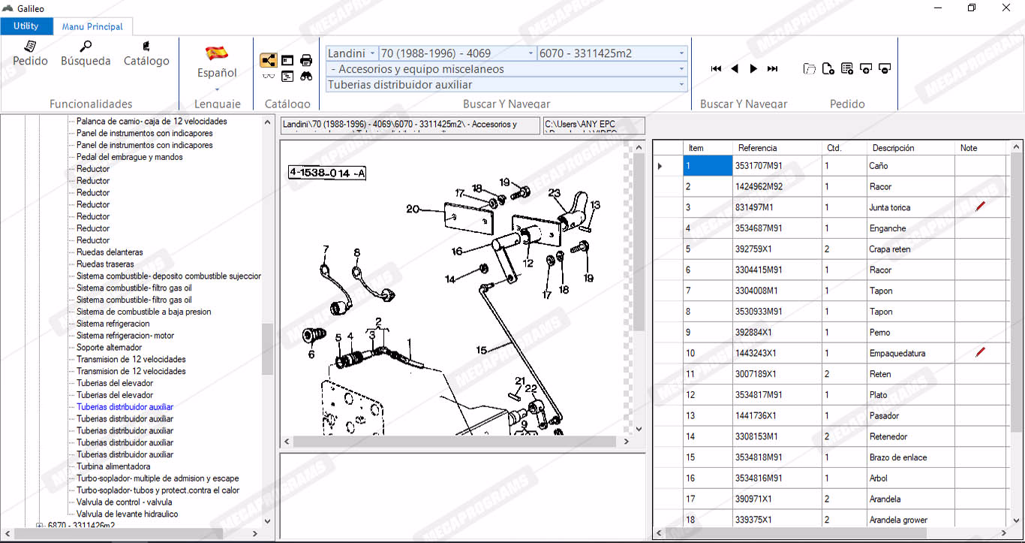Toggle the highlighted tree view icon
This screenshot has height=543, width=1025.
point(269,60)
